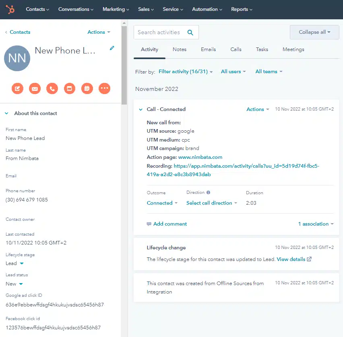Switch to the Emails tab

[208, 49]
